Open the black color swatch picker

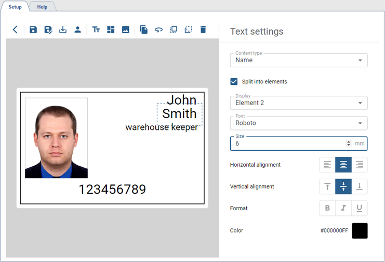[x=360, y=230]
